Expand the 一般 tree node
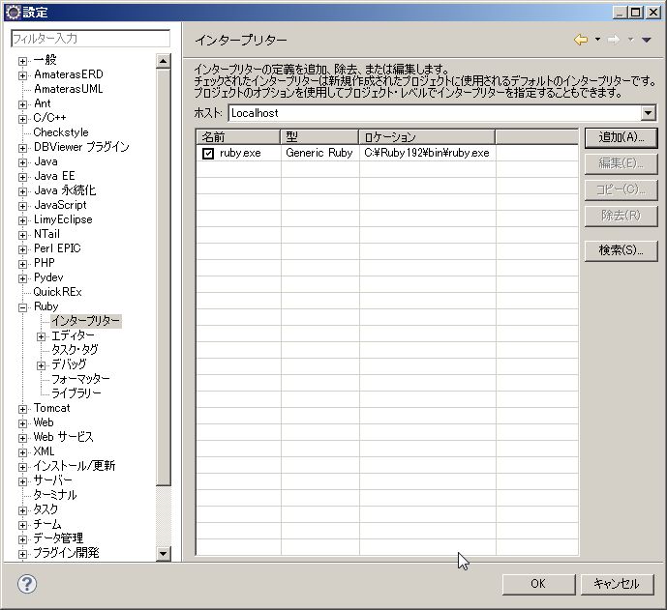667x610 pixels. [x=23, y=61]
